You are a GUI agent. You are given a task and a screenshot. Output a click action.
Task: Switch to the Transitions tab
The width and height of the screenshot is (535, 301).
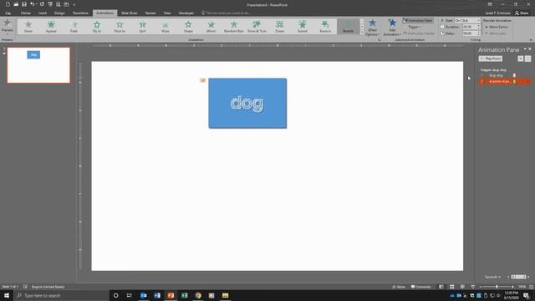80,13
